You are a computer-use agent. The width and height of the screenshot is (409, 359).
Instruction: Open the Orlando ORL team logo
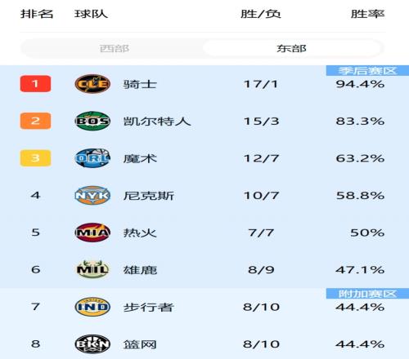[92, 158]
